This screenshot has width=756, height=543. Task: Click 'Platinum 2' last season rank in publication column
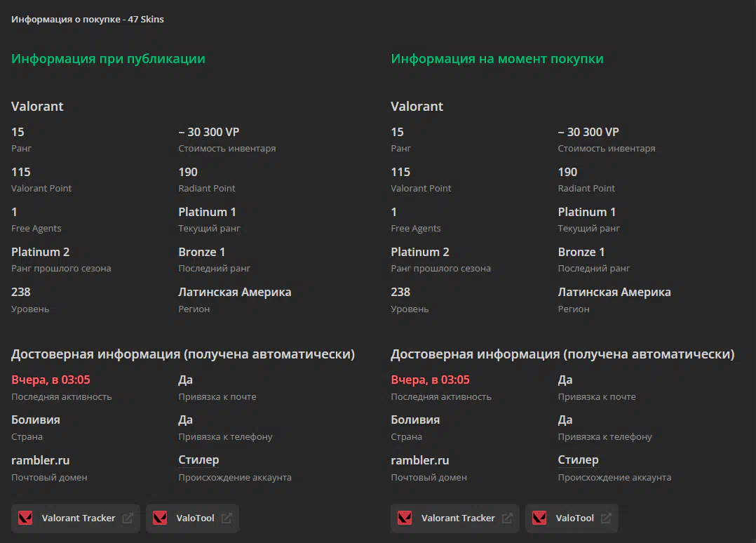click(x=41, y=253)
